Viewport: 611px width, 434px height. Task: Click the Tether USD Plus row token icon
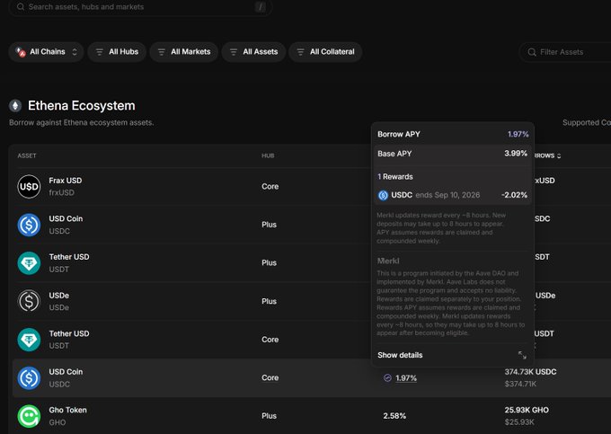(x=29, y=263)
